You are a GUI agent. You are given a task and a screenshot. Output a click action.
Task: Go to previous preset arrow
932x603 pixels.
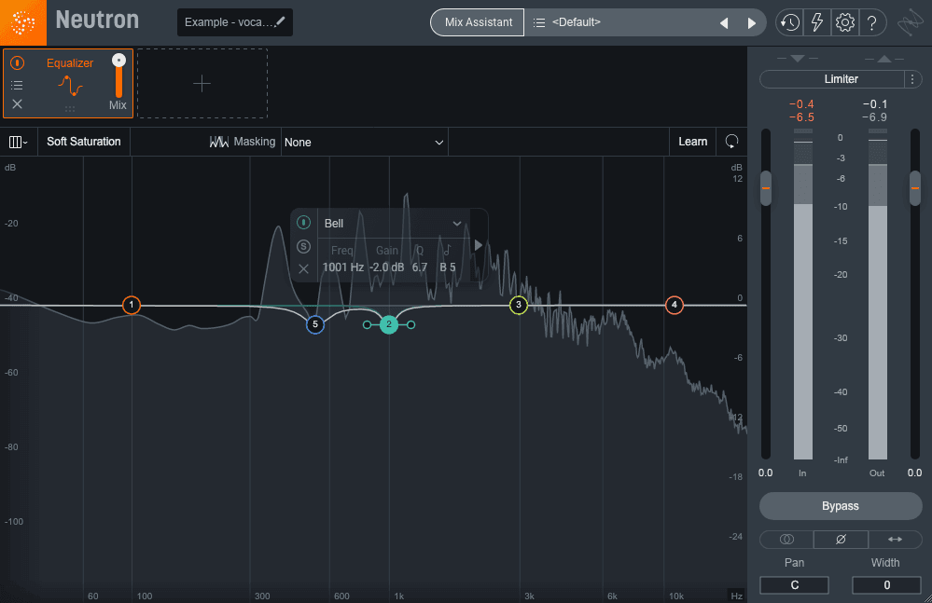(x=724, y=23)
